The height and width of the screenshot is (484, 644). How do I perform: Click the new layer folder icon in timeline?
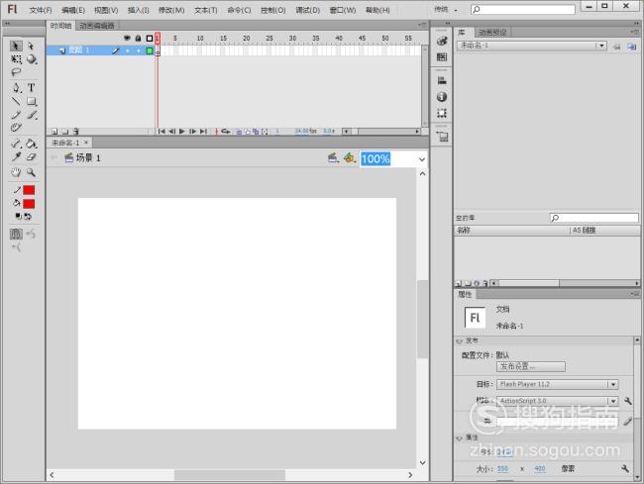(65, 132)
